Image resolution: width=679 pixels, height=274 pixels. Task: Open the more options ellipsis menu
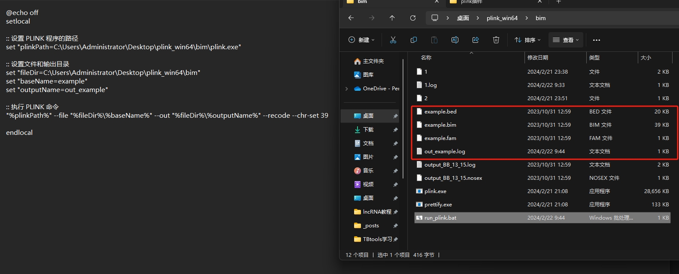(596, 40)
